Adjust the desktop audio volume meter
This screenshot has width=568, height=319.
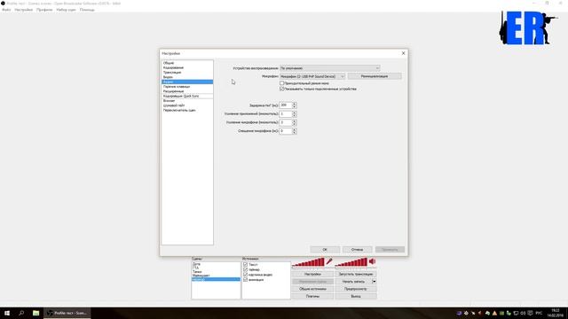tap(351, 262)
